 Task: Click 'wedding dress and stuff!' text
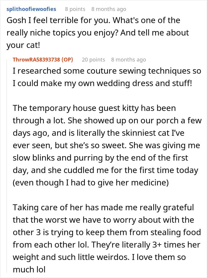(x=144, y=83)
